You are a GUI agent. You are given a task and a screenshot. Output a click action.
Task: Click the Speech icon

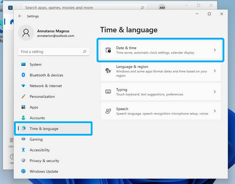[108, 111]
